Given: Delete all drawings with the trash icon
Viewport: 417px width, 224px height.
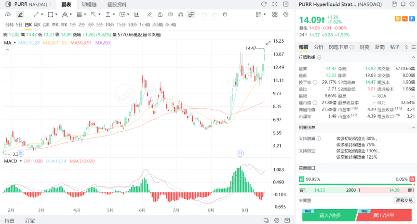Looking at the screenshot, I should [225, 14].
